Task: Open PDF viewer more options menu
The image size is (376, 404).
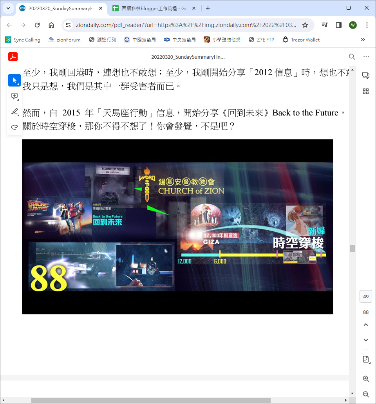Action: (366, 57)
